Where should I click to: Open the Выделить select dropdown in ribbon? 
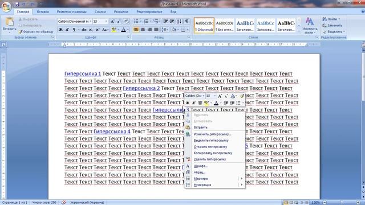[x=334, y=32]
